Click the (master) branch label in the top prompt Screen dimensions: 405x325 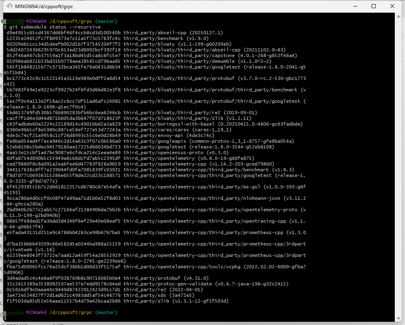point(106,21)
